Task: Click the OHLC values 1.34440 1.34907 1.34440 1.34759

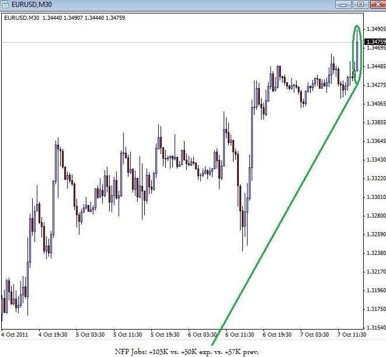Action: tap(84, 18)
